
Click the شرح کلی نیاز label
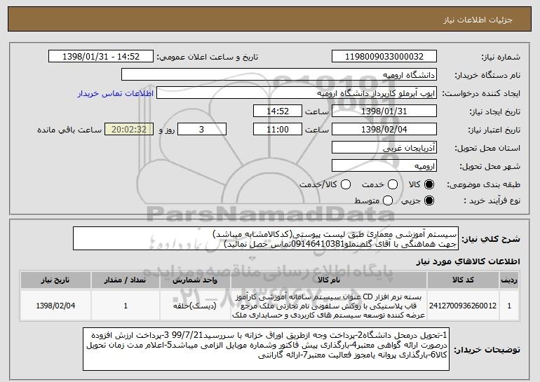click(491, 238)
